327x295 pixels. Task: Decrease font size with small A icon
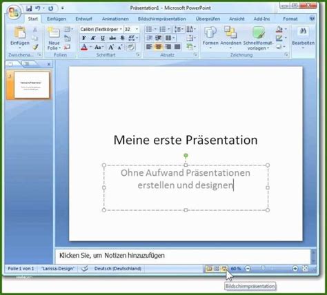(120, 48)
